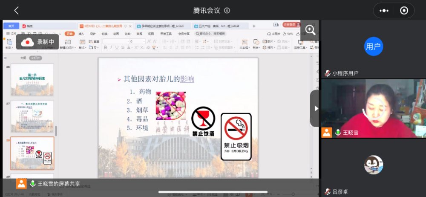Select slide 26 thumbnail in panel
The width and height of the screenshot is (426, 197).
pyautogui.click(x=32, y=80)
